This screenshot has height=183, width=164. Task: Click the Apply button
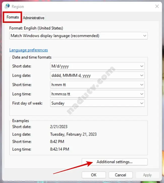click(x=147, y=175)
